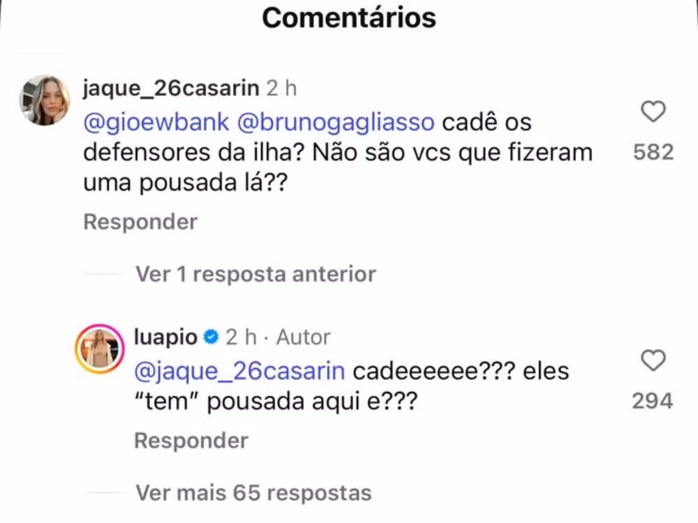Click the jaque_26casarin username above the comment
Viewport: 698px width, 523px height.
[x=171, y=89]
